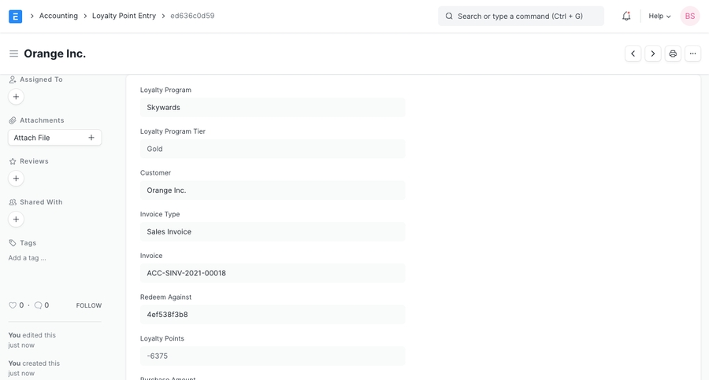Image resolution: width=709 pixels, height=380 pixels.
Task: Toggle the sidebar hamburger icon
Action: 13,53
